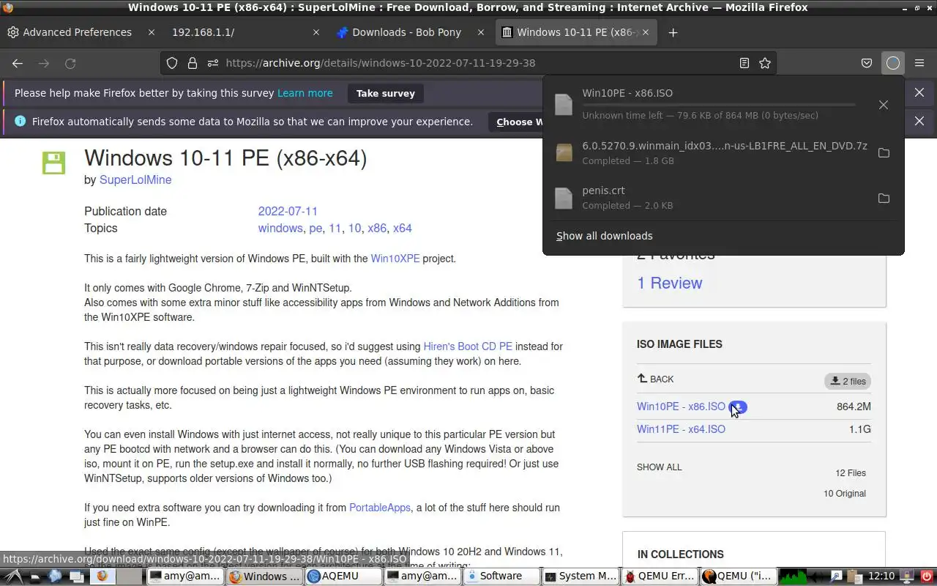This screenshot has height=586, width=937.
Task: Collapse file list with BACK
Action: tap(656, 379)
